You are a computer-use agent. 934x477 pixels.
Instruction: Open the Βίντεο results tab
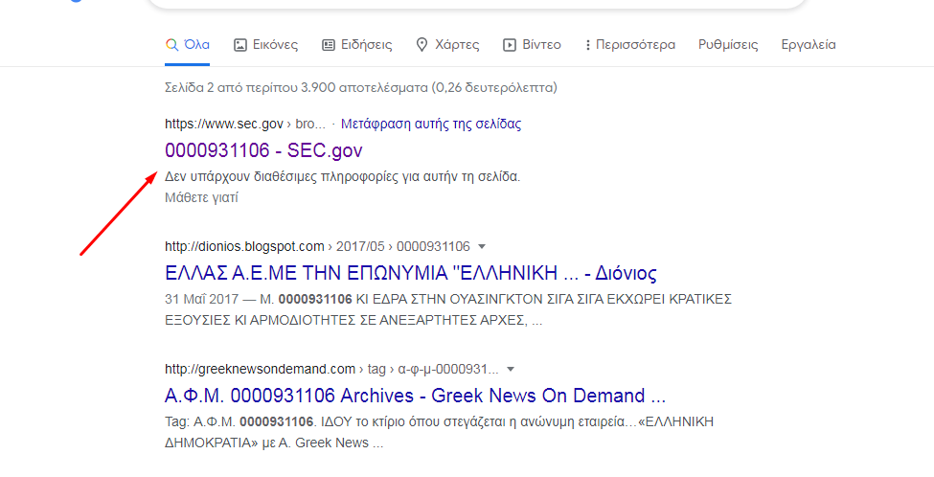[532, 45]
